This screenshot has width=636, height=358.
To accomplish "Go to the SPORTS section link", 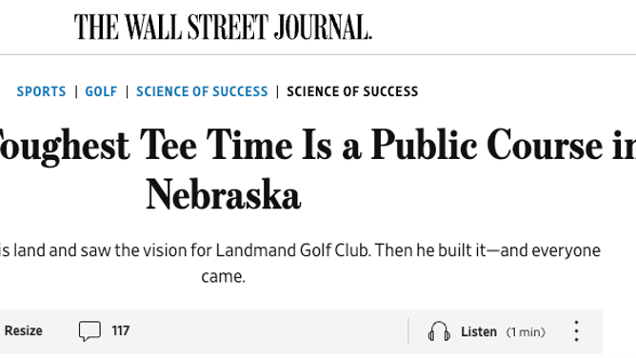I will (x=41, y=91).
